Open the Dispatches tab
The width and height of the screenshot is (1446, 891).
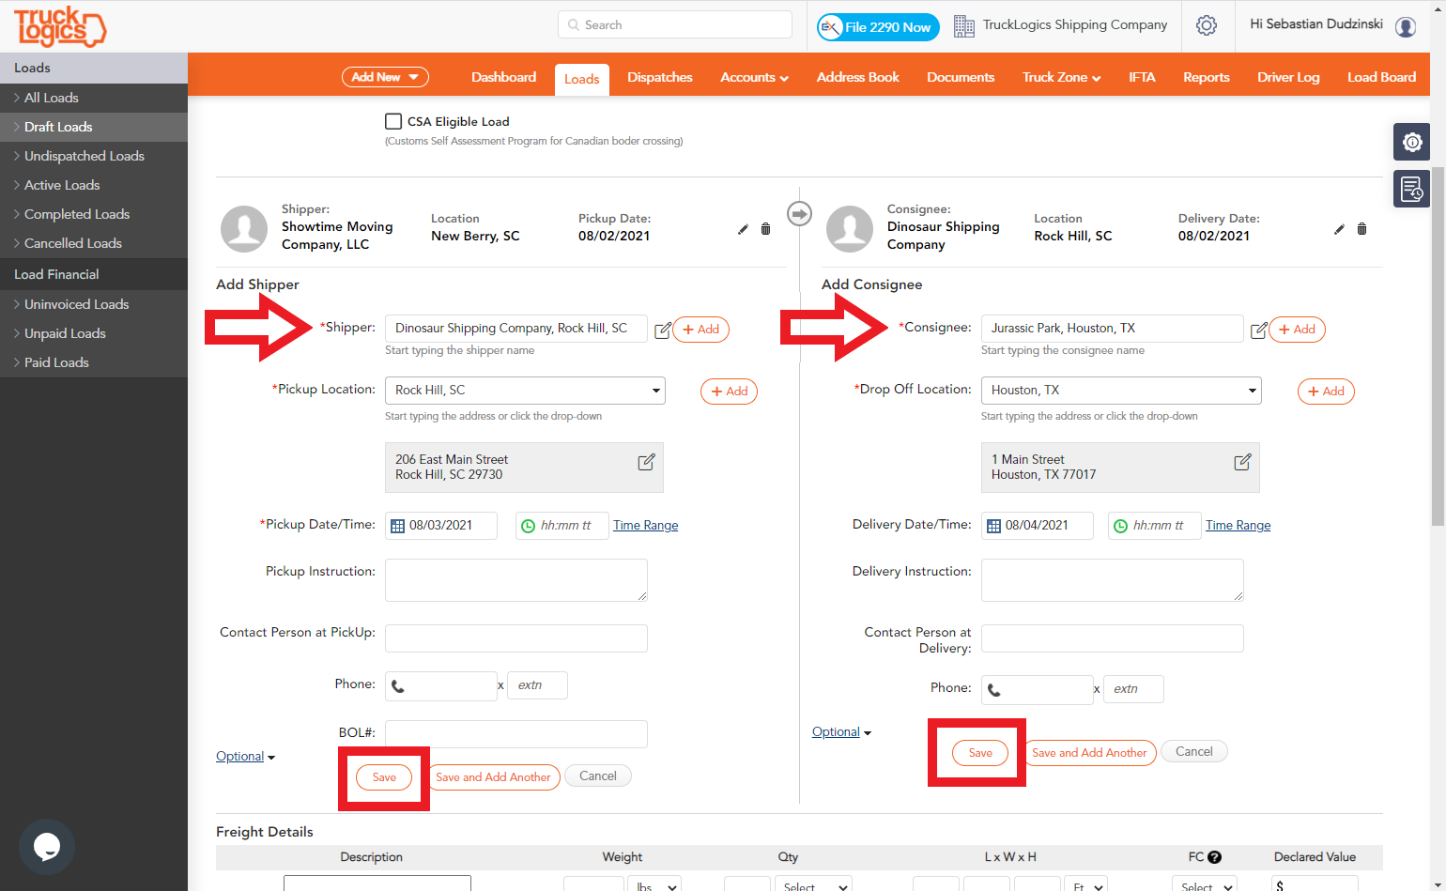[660, 77]
